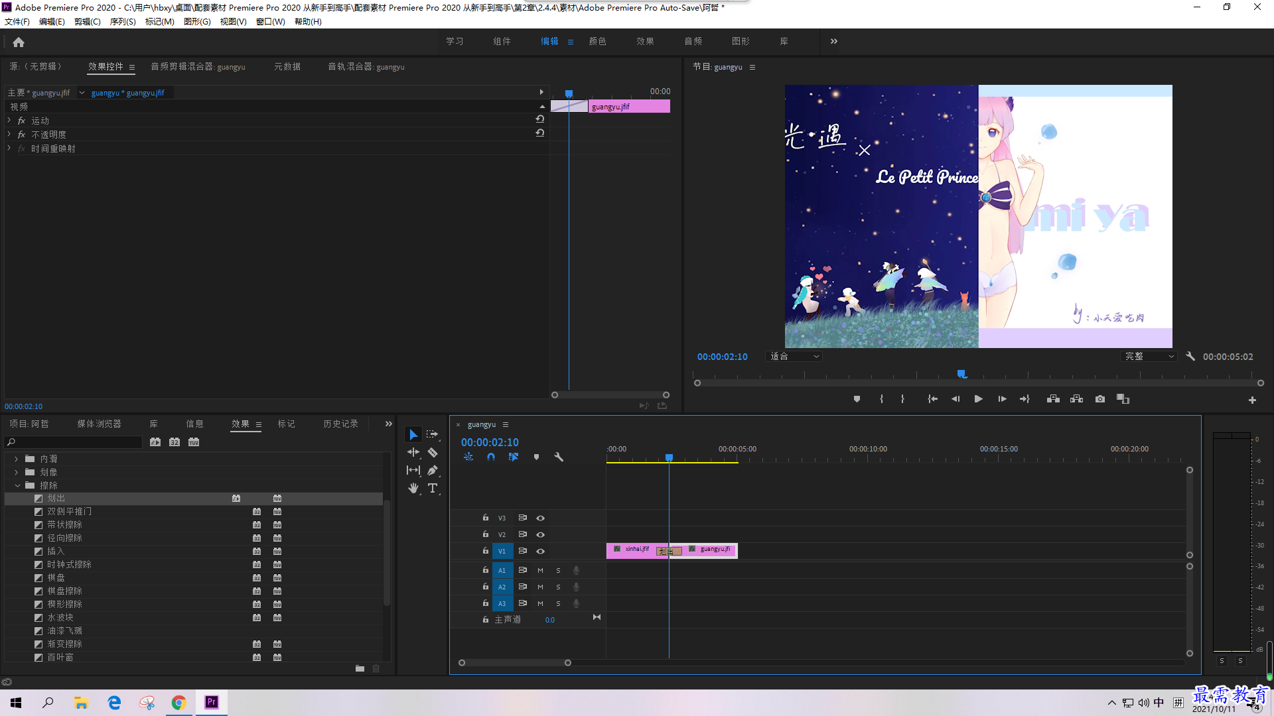Select the 百叶窗 transition
This screenshot has height=716, width=1274.
[60, 657]
